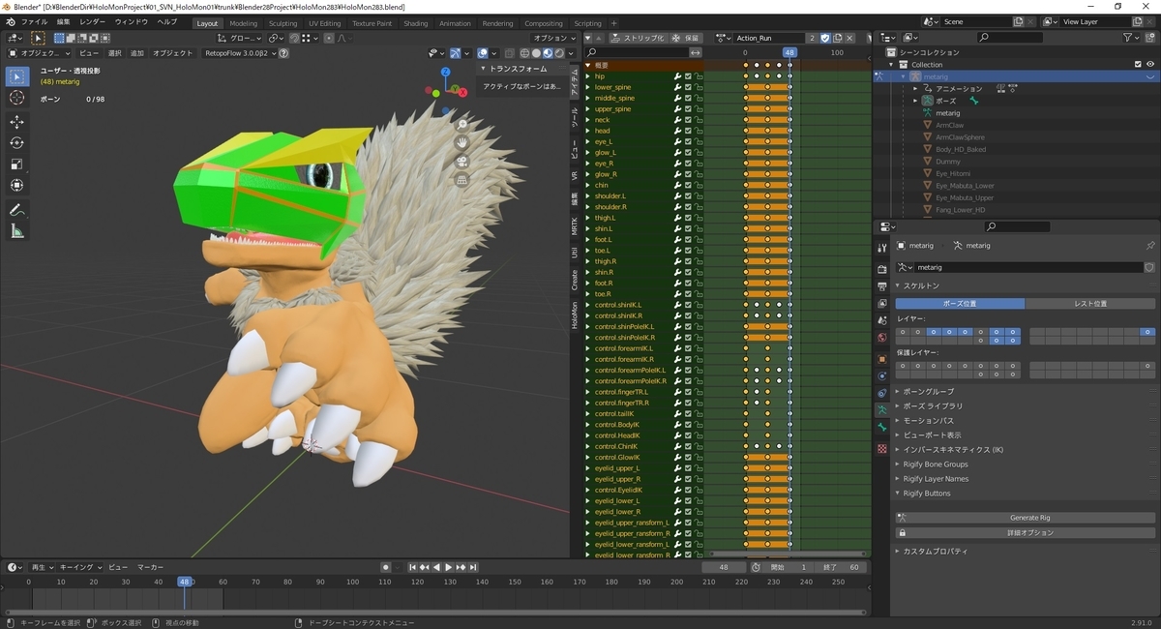This screenshot has width=1161, height=629.
Task: Select the Select Box tool in viewport toolbar
Action: (17, 76)
